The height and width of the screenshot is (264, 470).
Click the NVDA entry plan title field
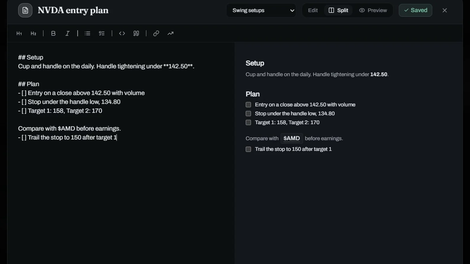73,10
